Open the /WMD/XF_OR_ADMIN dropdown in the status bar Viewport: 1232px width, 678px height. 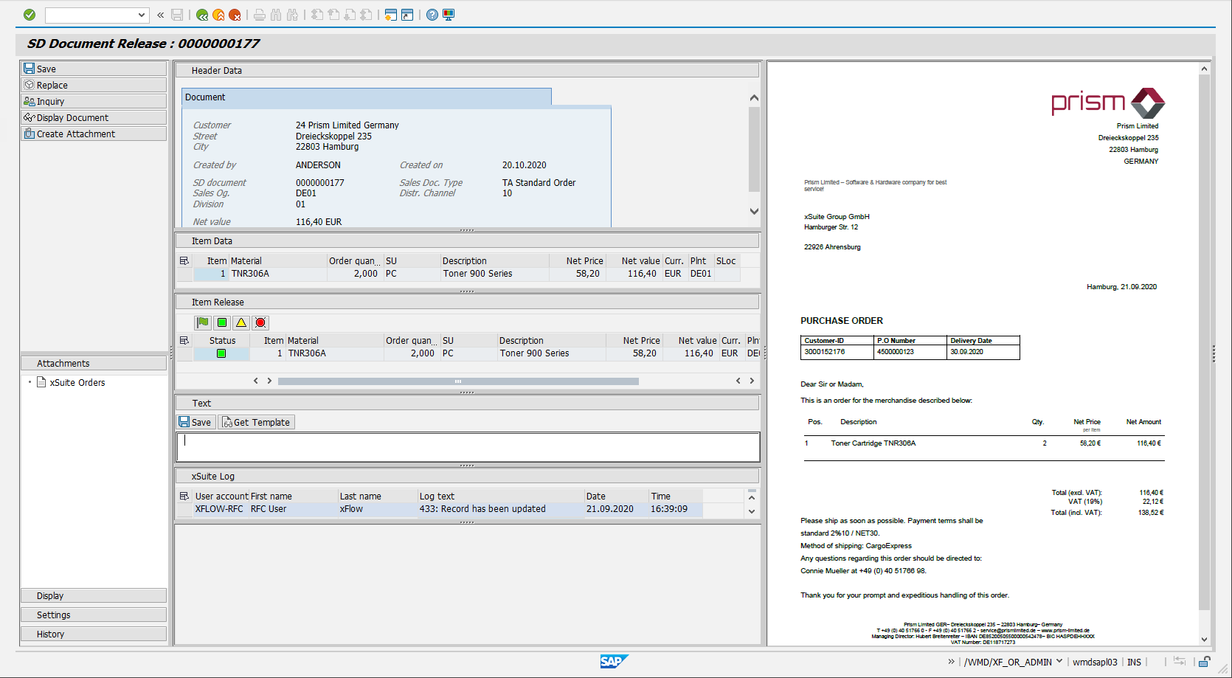pyautogui.click(x=1060, y=662)
